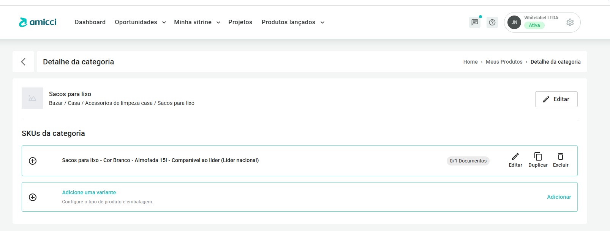Expand the Sacos para lixo SKU row
The width and height of the screenshot is (610, 231).
(33, 161)
